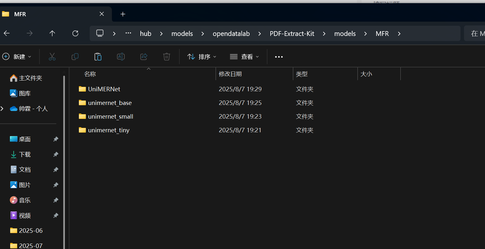Screen dimensions: 485x249
Task: Click the search box 在 M
Action: (475, 33)
